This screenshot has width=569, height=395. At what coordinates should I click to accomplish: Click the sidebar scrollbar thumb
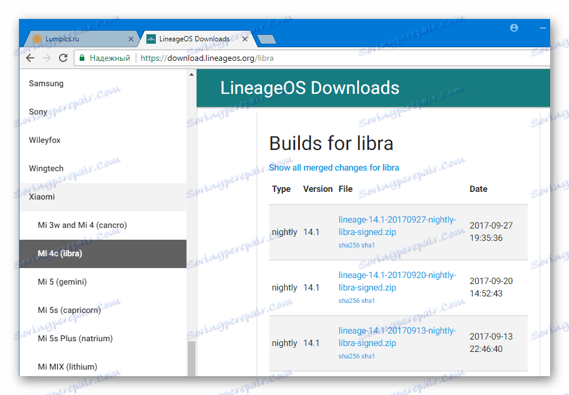click(192, 358)
